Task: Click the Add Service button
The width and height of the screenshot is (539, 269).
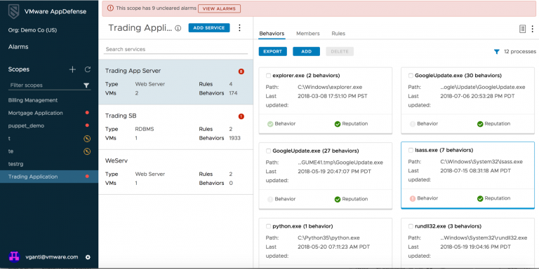Action: (x=209, y=28)
